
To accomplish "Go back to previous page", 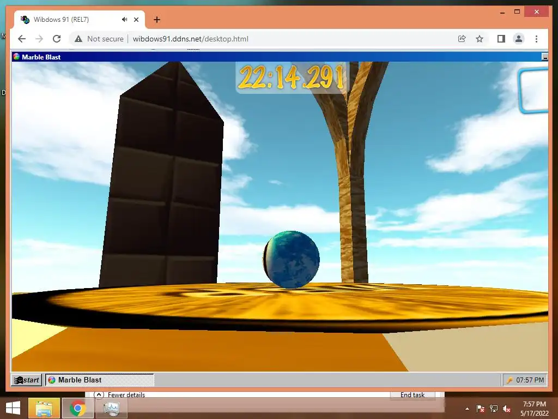I will [22, 39].
